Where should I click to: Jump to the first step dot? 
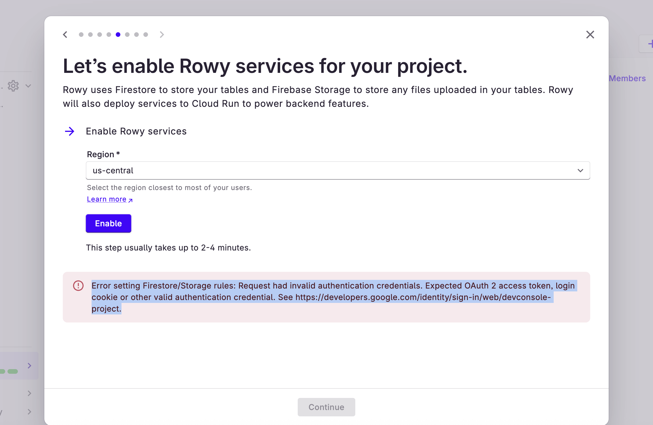pos(81,35)
